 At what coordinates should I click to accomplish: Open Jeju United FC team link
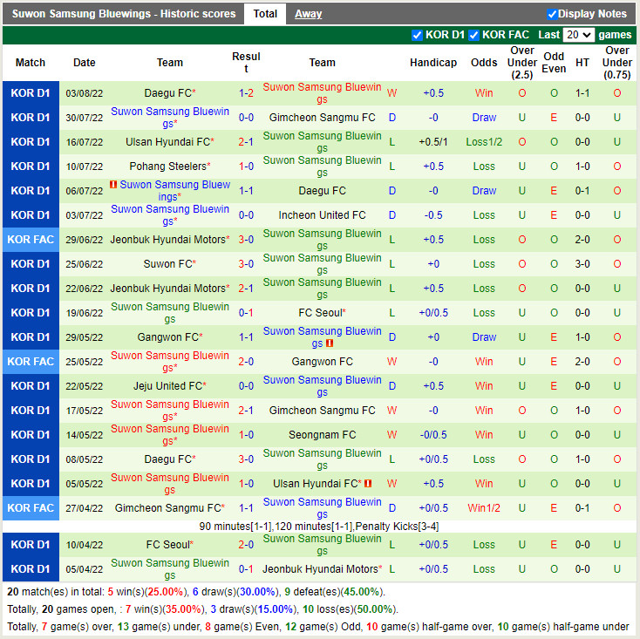tap(167, 386)
